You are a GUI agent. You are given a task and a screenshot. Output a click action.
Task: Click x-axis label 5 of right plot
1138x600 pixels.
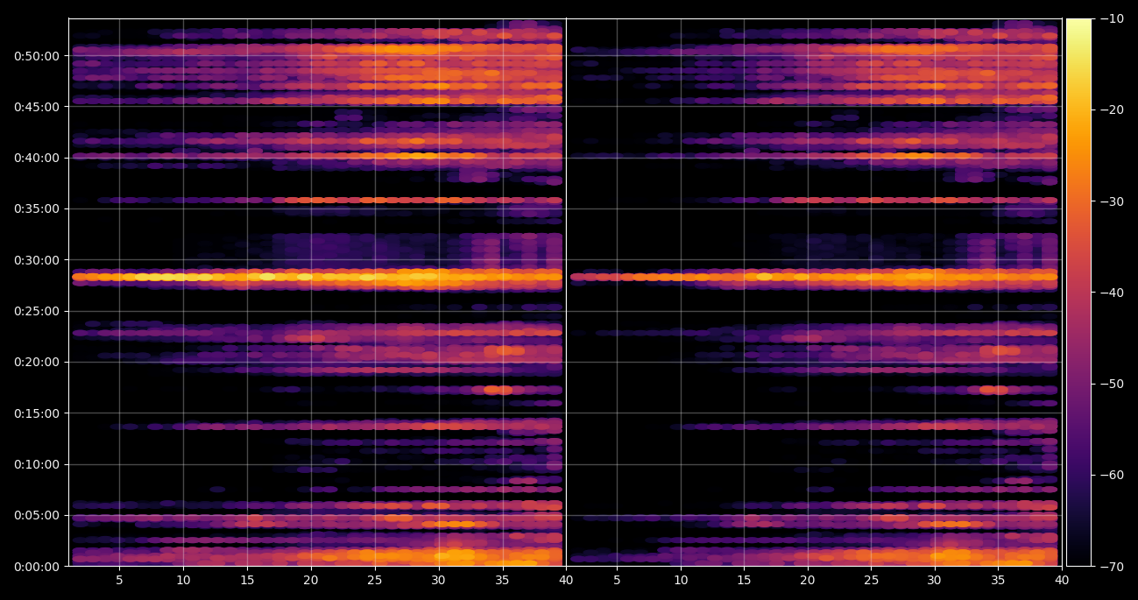(617, 580)
